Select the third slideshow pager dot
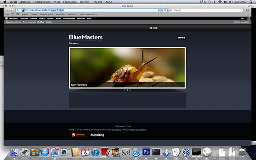 pyautogui.click(x=130, y=90)
